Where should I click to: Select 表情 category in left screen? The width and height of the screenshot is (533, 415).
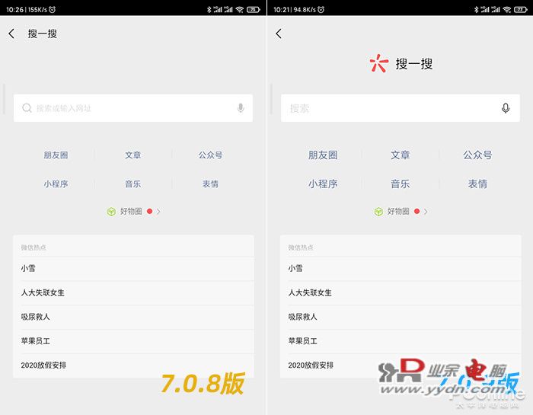tap(210, 184)
